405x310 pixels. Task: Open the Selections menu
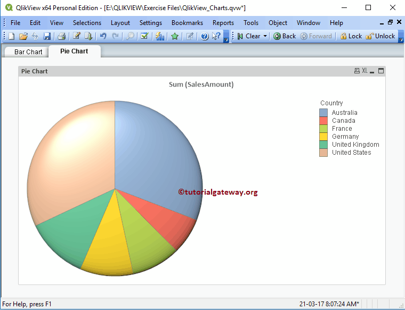[x=87, y=23]
